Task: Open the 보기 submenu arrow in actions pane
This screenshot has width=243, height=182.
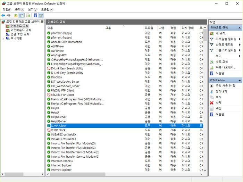Action: point(240,56)
